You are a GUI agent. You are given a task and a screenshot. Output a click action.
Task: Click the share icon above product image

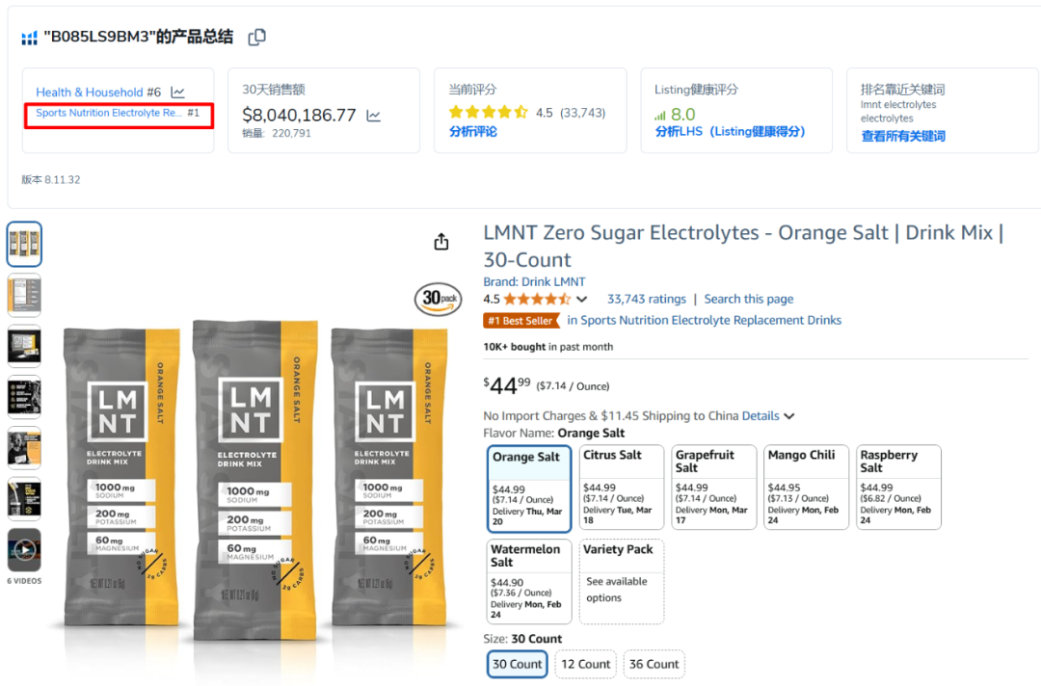click(441, 242)
